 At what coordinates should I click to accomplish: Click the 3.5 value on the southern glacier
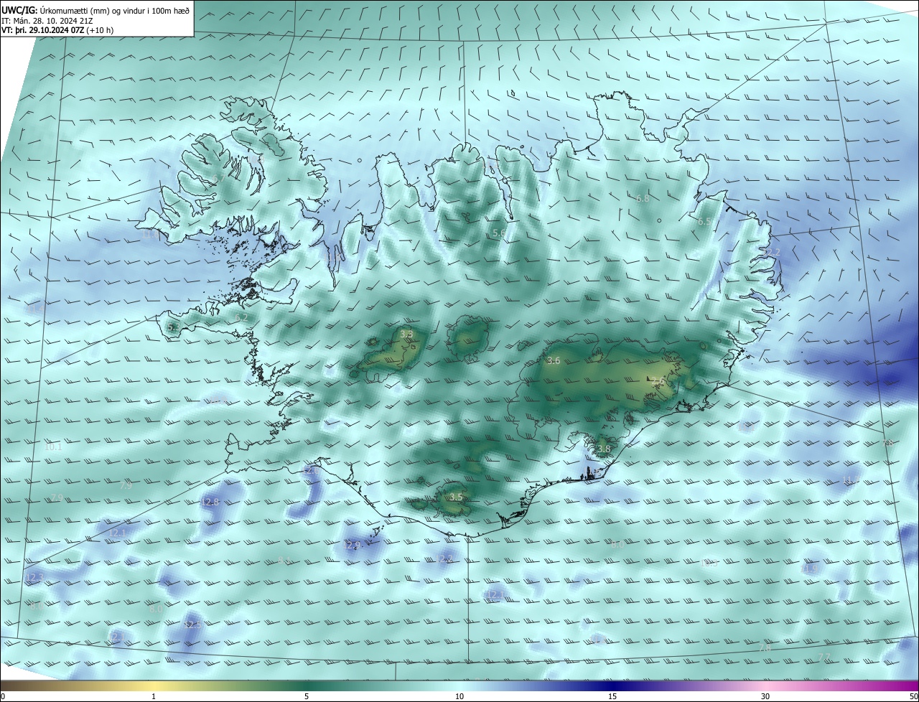pyautogui.click(x=456, y=497)
